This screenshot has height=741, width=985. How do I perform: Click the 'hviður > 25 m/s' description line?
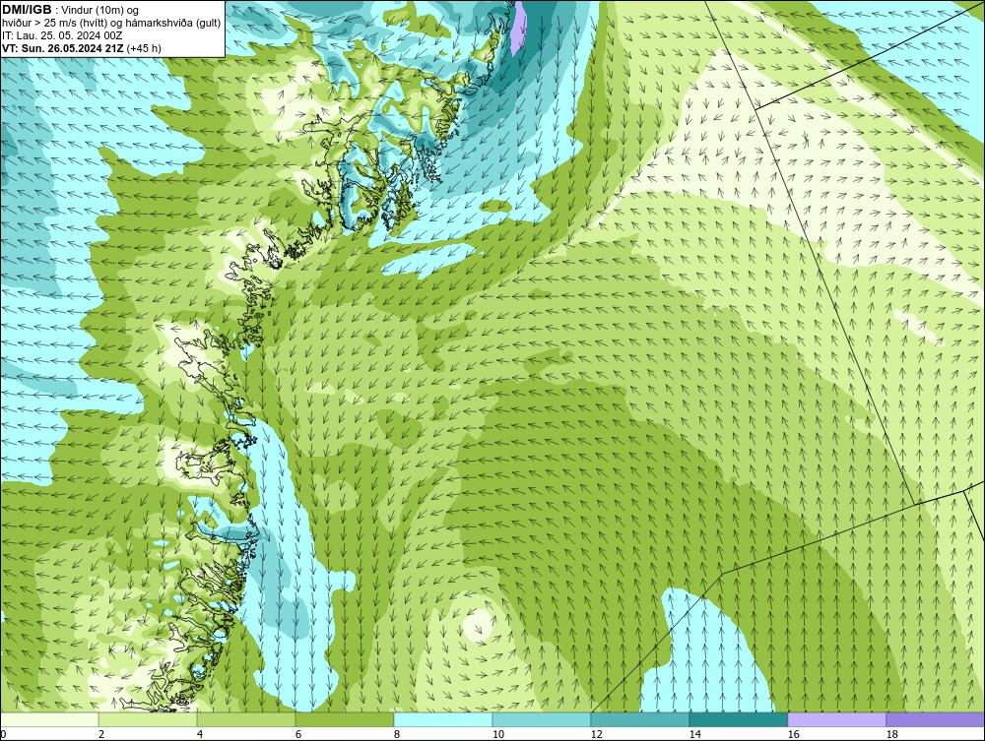(111, 23)
